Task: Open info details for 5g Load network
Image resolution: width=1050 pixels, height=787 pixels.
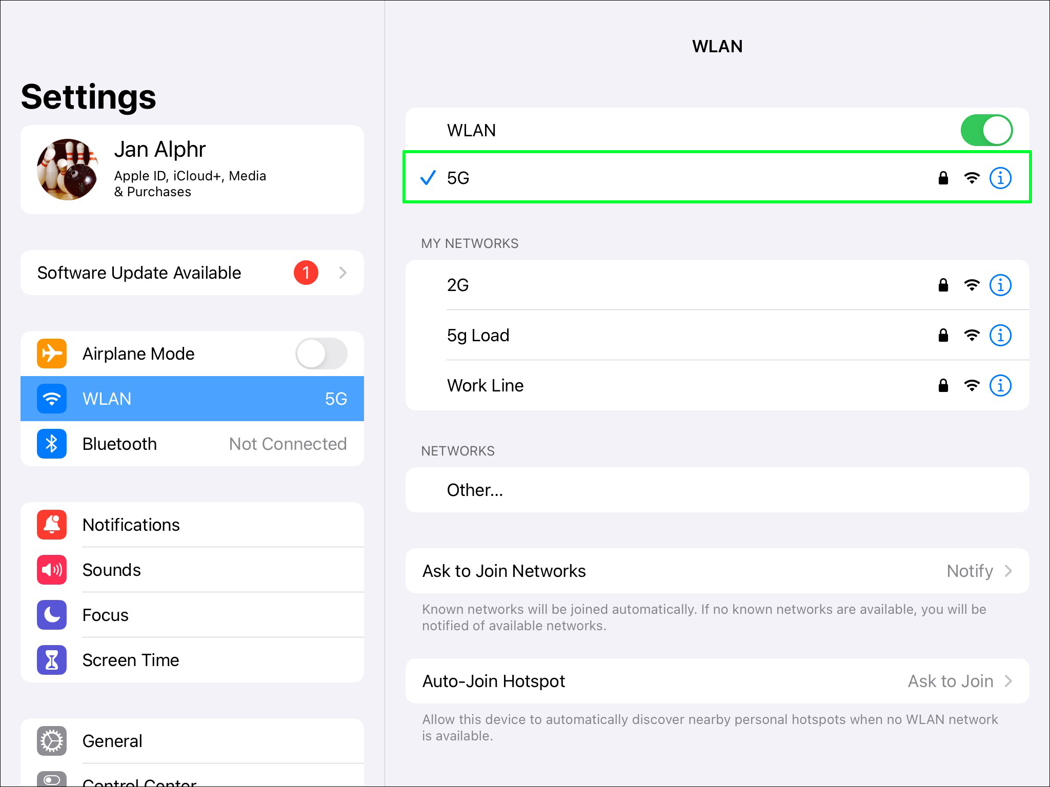Action: pos(1000,336)
